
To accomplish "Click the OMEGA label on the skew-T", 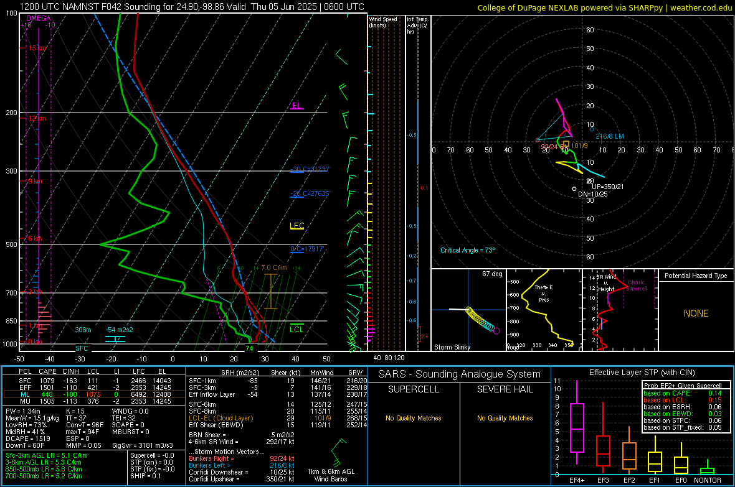I will coord(38,18).
